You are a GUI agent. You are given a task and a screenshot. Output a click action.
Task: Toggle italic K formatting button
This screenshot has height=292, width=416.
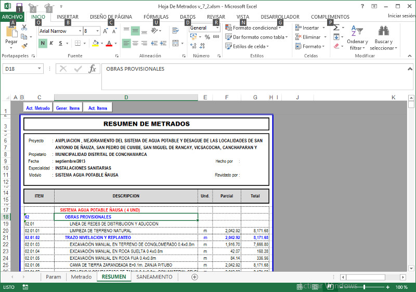[51, 43]
